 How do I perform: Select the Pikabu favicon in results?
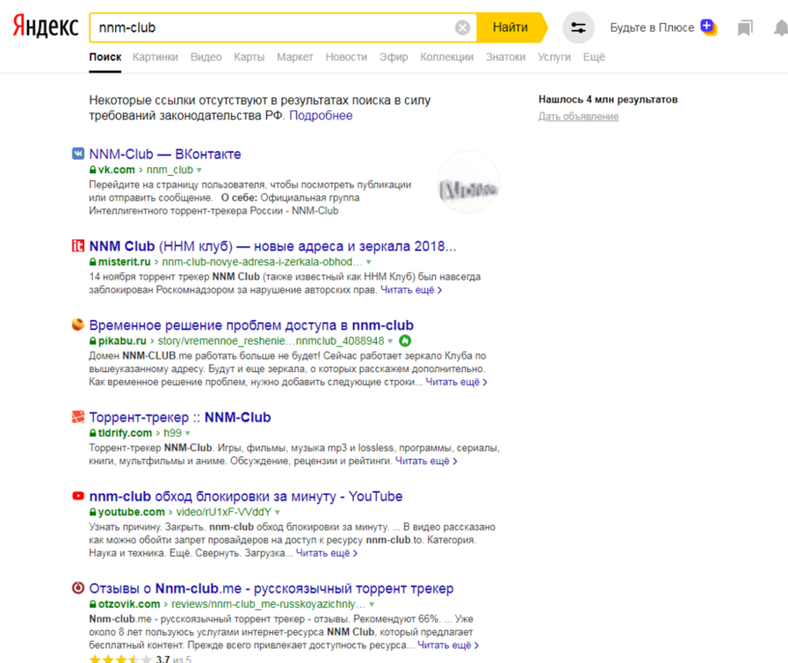coord(79,325)
